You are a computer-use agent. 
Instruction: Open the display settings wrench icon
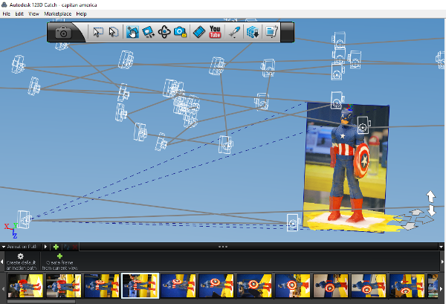point(271,32)
